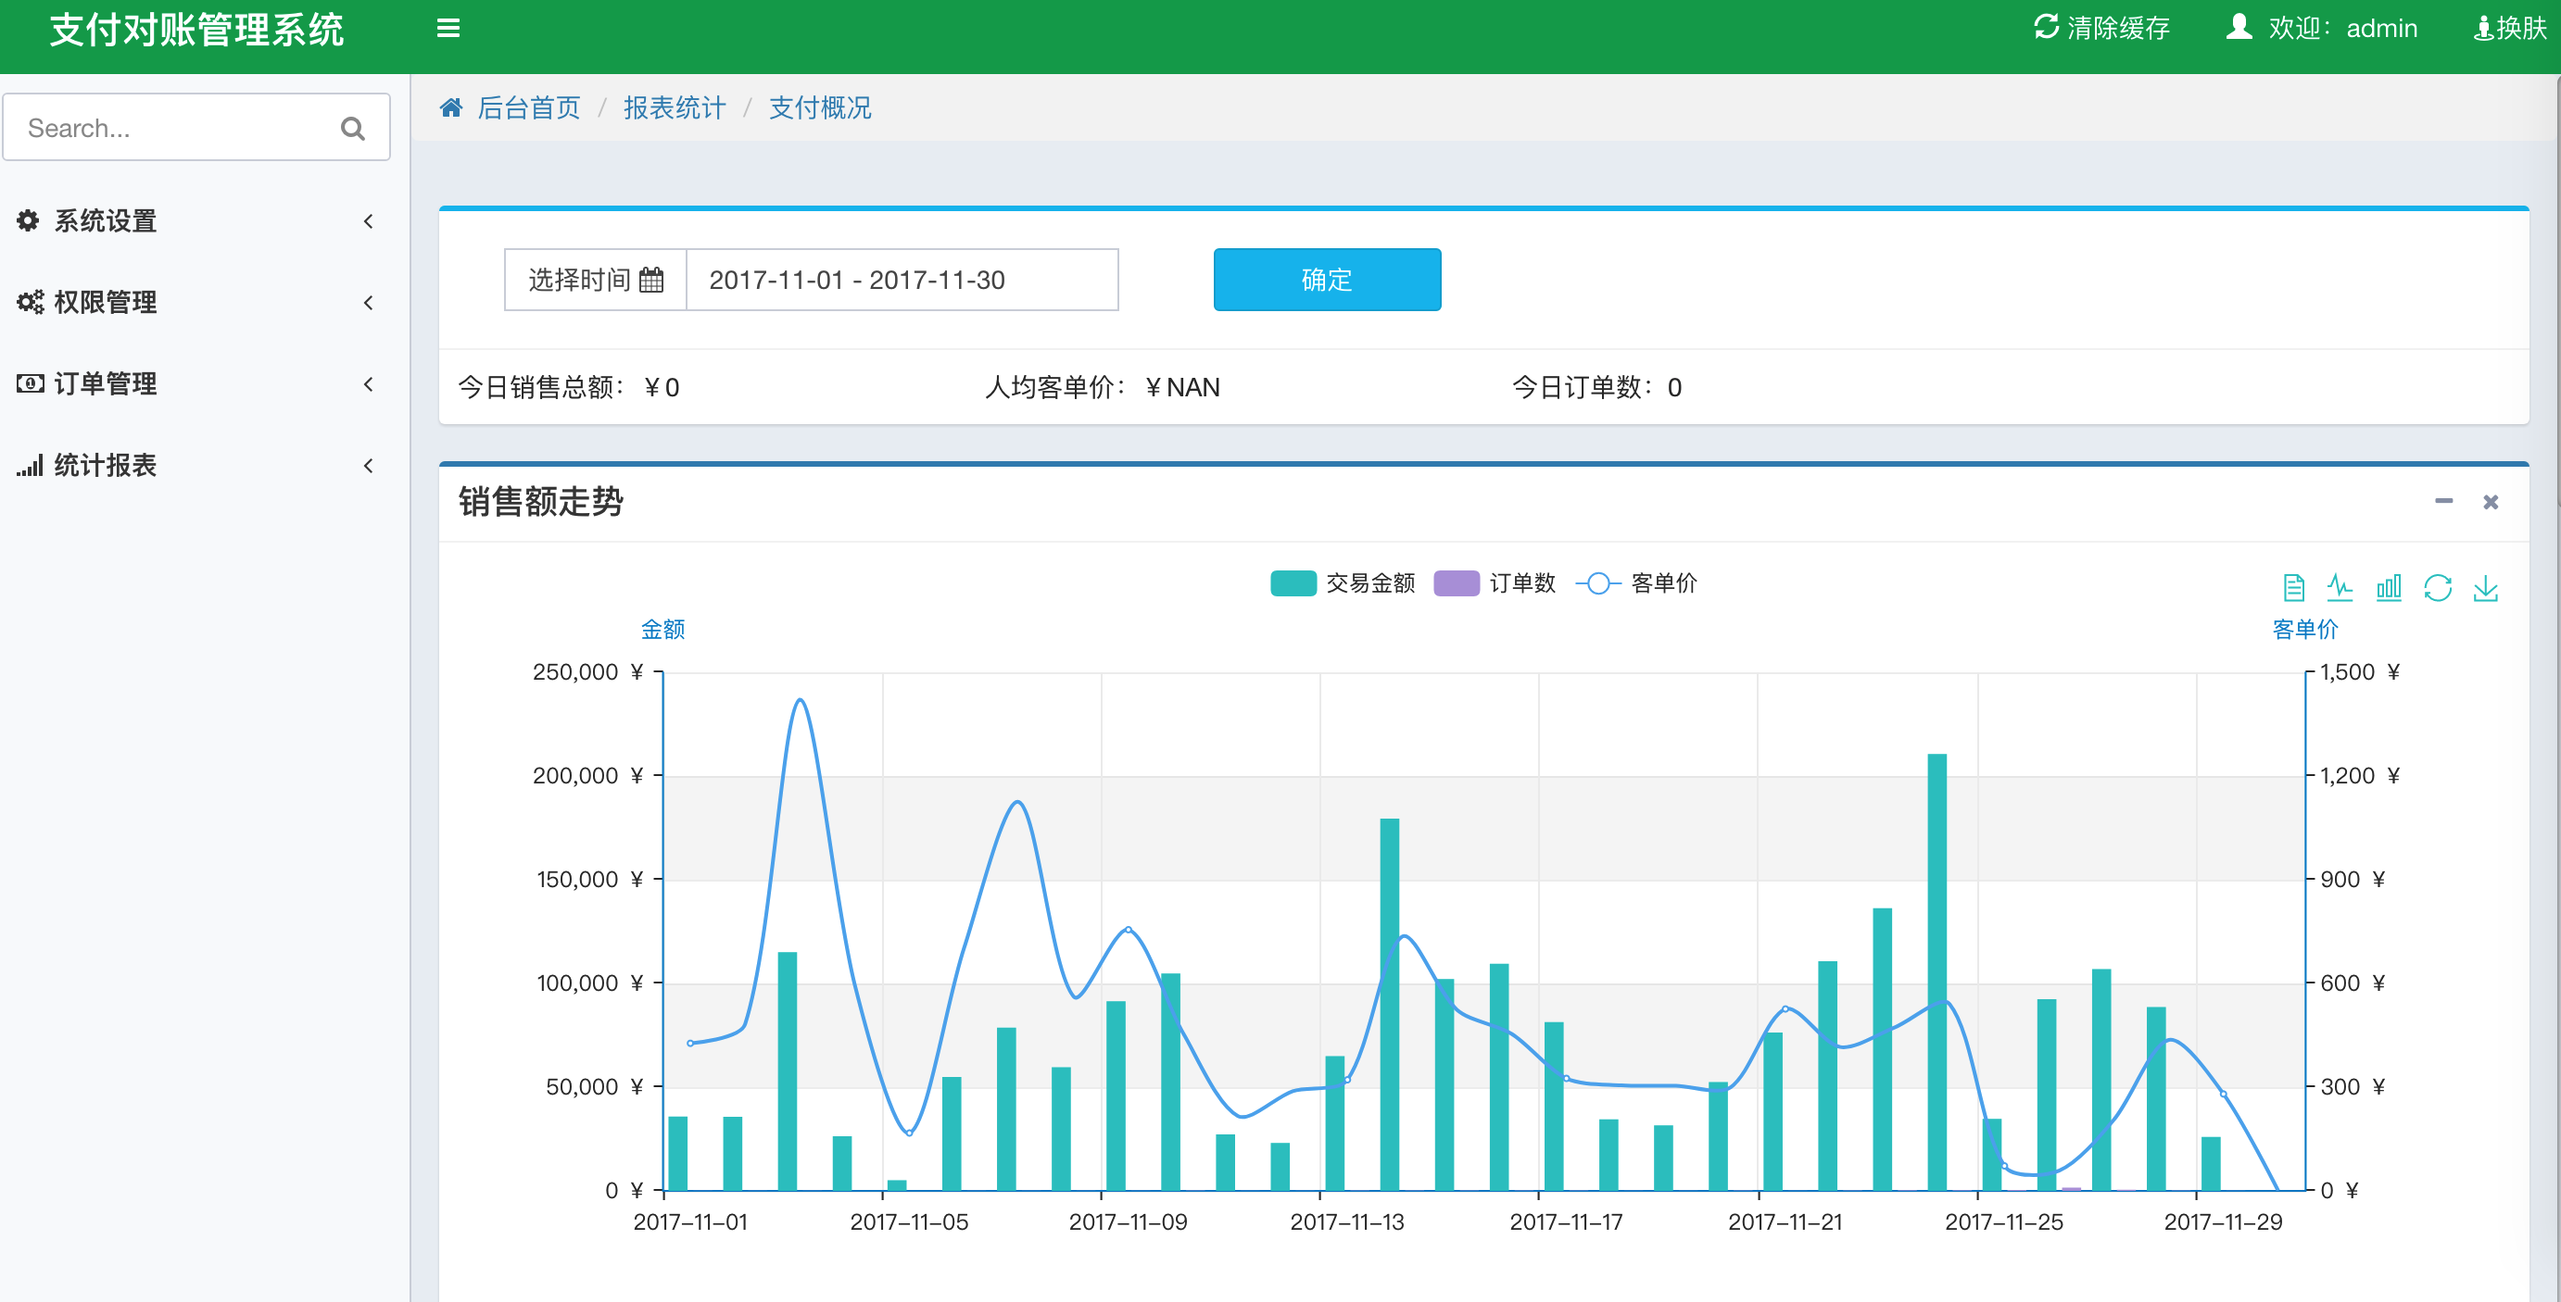Collapse the 销售额走势 panel with minus

pyautogui.click(x=2443, y=501)
